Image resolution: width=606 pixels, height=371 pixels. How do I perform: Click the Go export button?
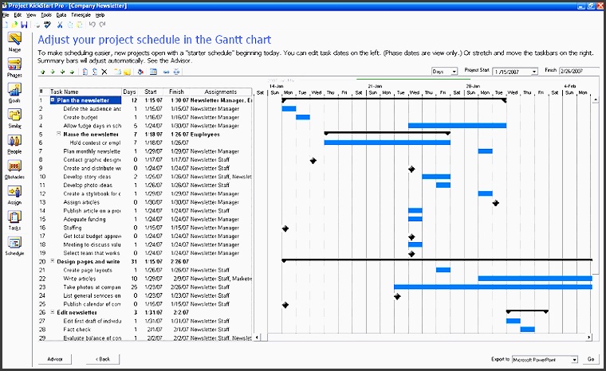591,359
